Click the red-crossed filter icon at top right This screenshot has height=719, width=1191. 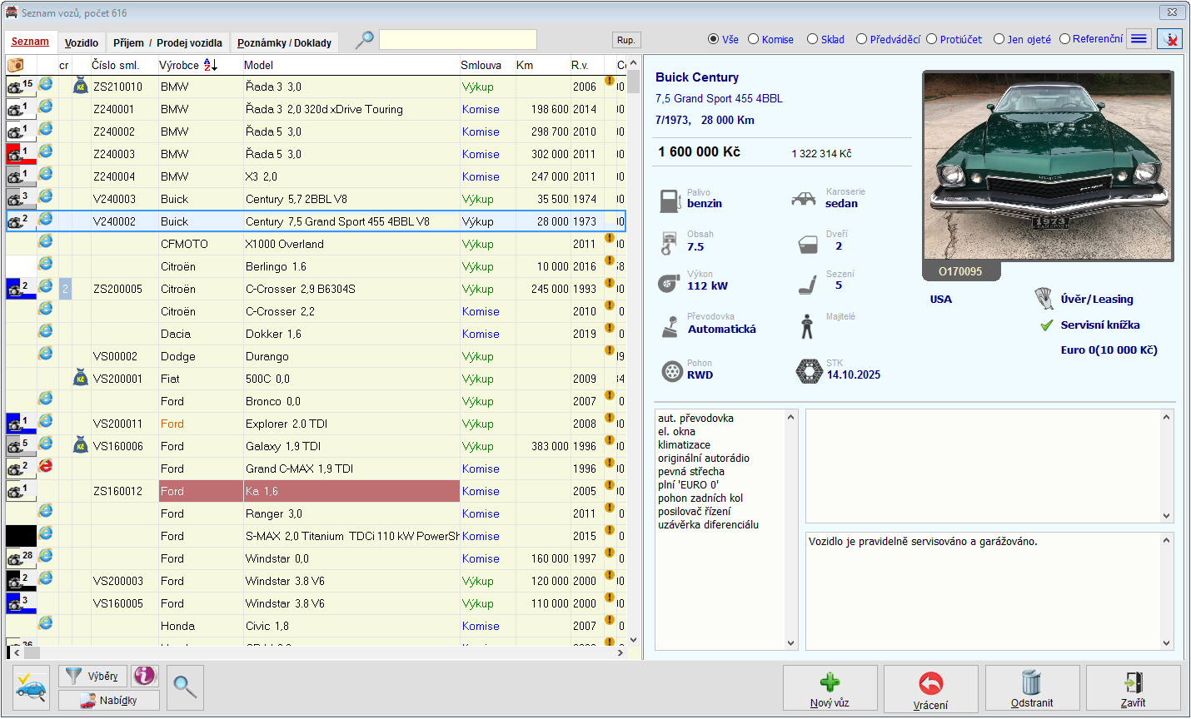pos(1169,39)
